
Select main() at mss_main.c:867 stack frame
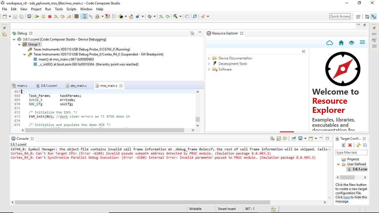pyautogui.click(x=66, y=59)
